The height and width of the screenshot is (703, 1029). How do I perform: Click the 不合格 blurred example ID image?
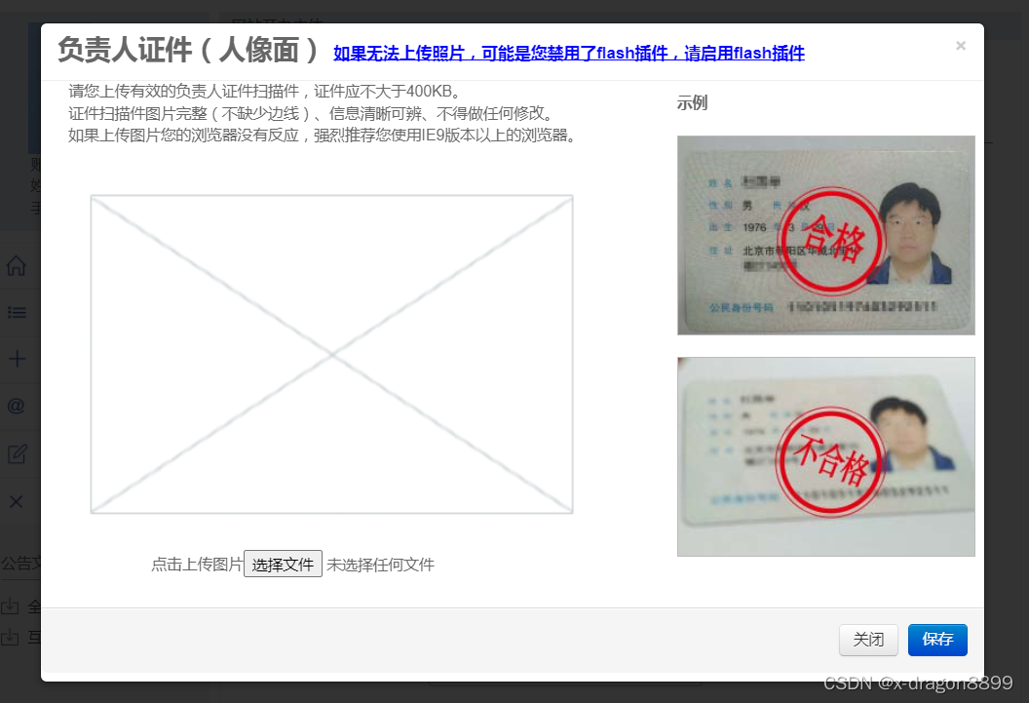coord(825,456)
